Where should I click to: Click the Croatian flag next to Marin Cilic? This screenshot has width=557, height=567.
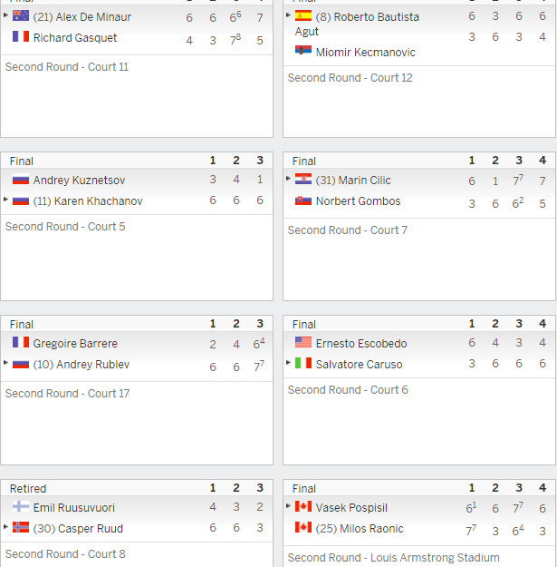(303, 179)
